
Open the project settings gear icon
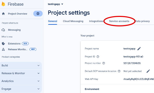click(38, 14)
